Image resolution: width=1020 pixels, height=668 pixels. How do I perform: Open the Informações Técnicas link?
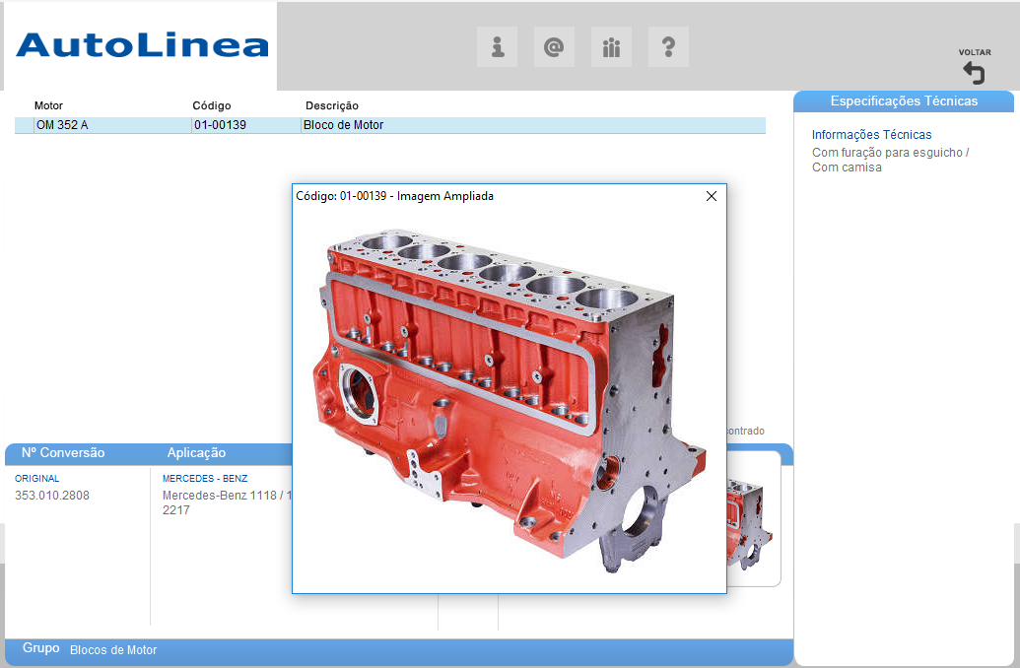tap(871, 135)
